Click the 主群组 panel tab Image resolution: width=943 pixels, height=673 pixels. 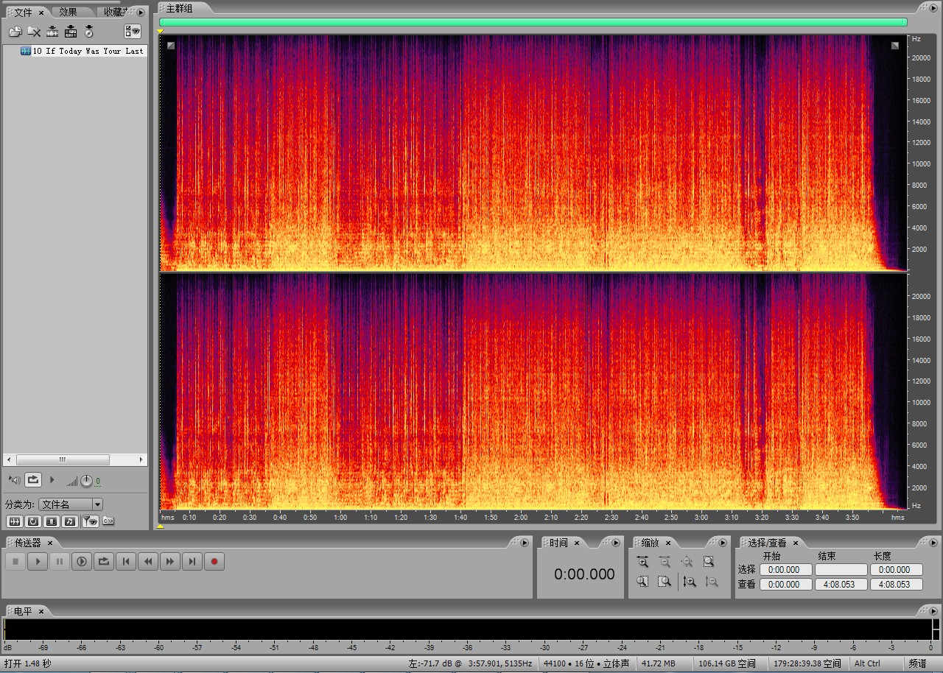pyautogui.click(x=179, y=8)
